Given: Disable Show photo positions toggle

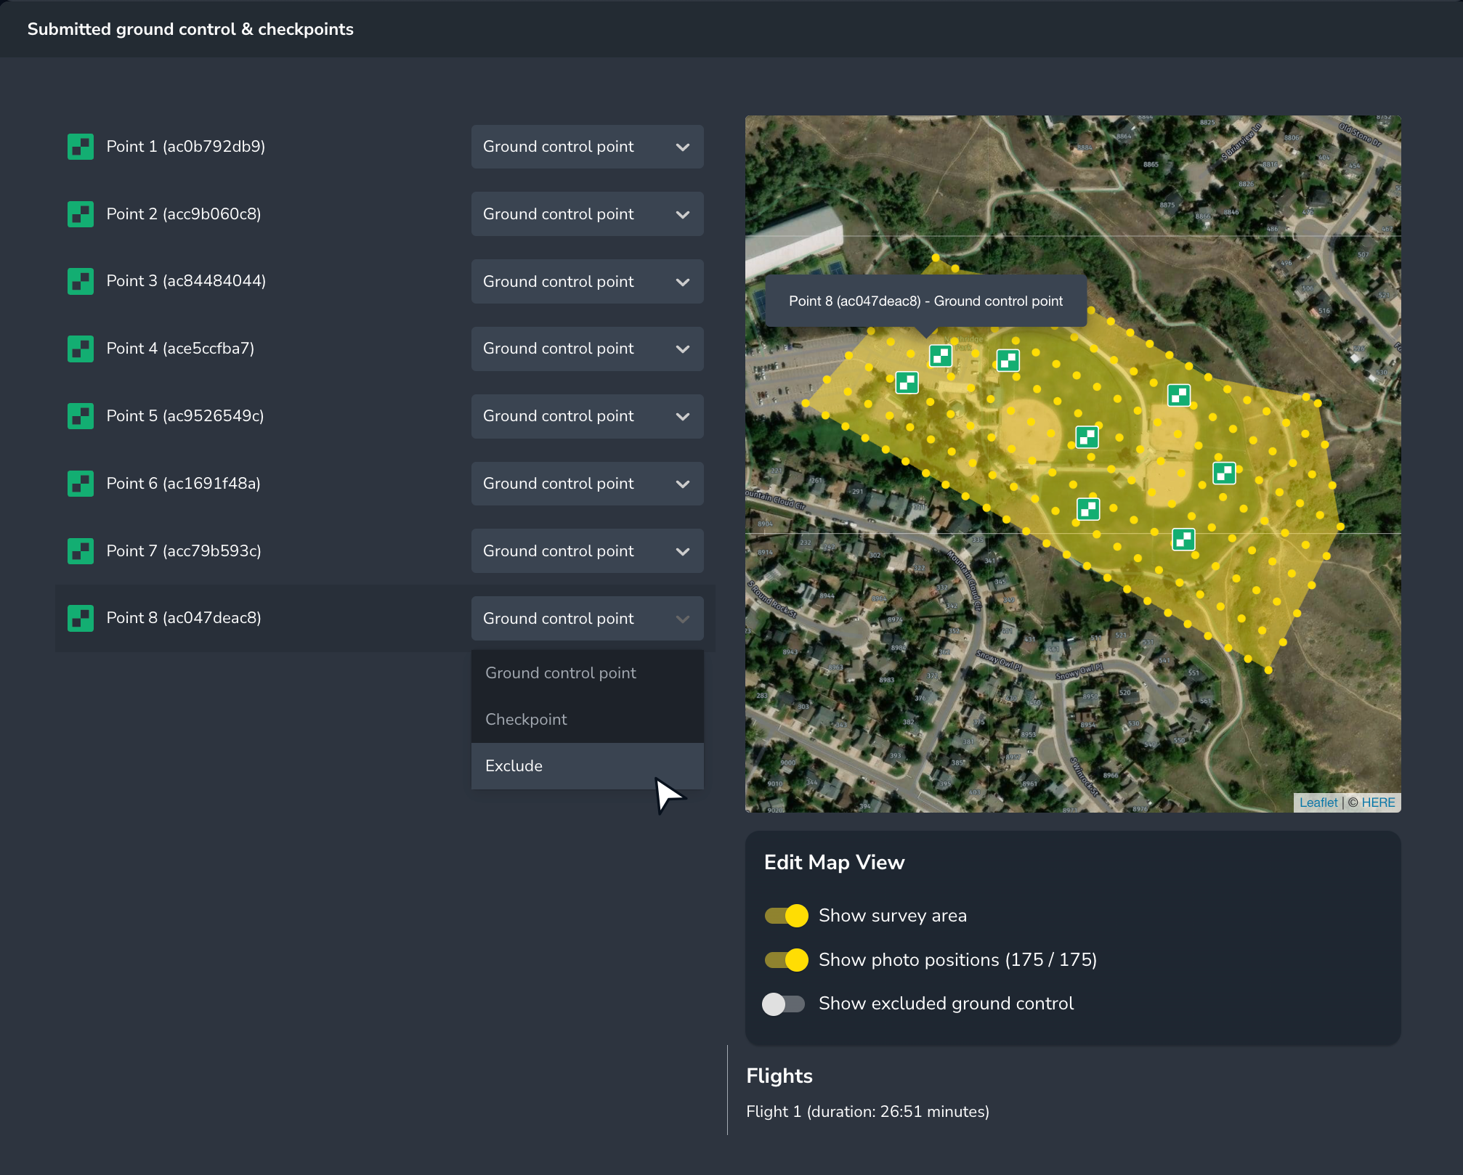Looking at the screenshot, I should click(x=786, y=960).
